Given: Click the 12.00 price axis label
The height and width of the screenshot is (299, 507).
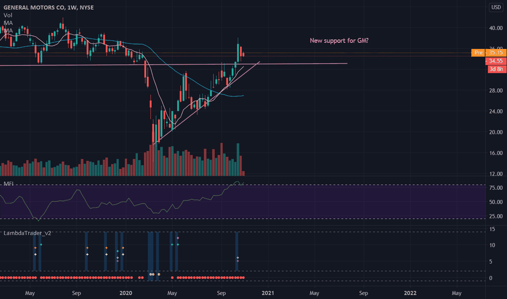Looking at the screenshot, I should click(496, 174).
